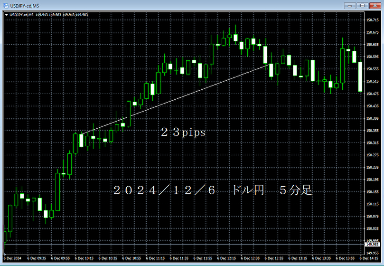The image size is (384, 266).
Task: Click the OHLC values '149.943 149.983 149.943 149.983'
Action: [x=62, y=15]
